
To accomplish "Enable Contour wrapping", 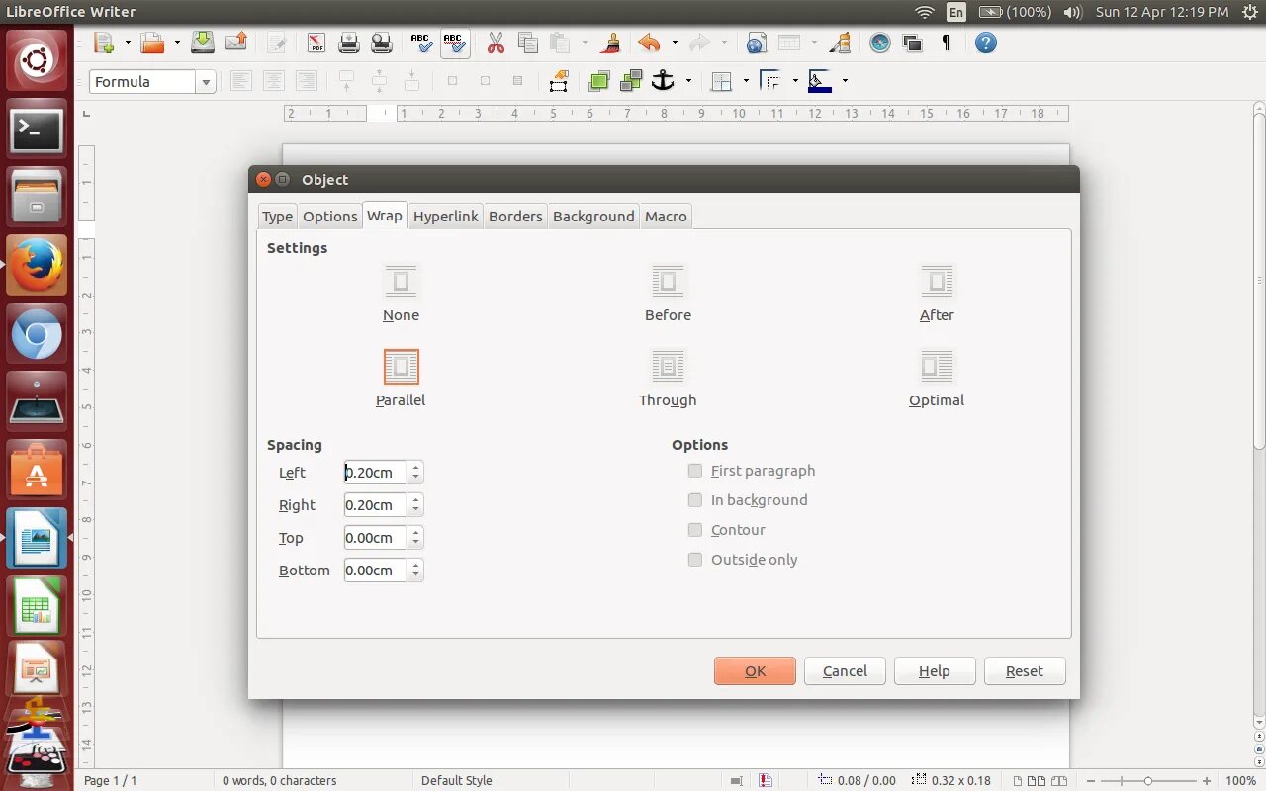I will tap(695, 530).
